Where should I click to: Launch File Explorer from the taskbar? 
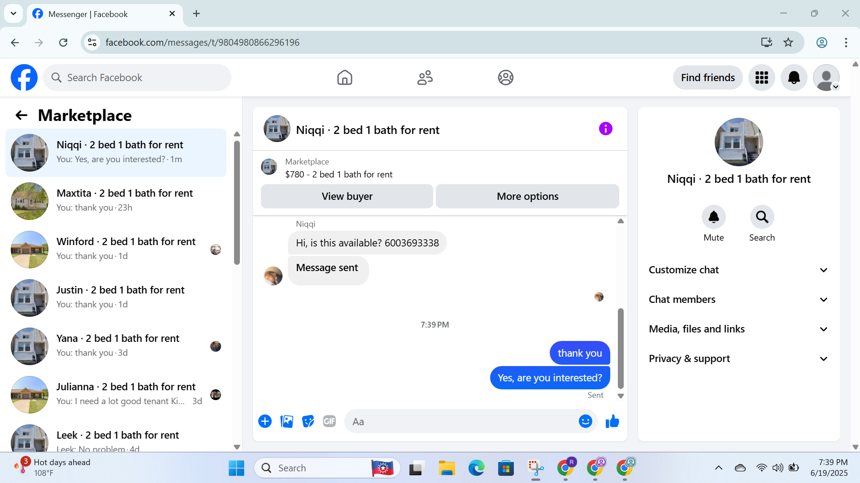pos(447,468)
